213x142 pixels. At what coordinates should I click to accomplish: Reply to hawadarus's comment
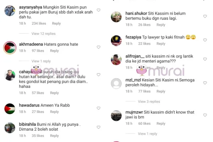coord(54,112)
